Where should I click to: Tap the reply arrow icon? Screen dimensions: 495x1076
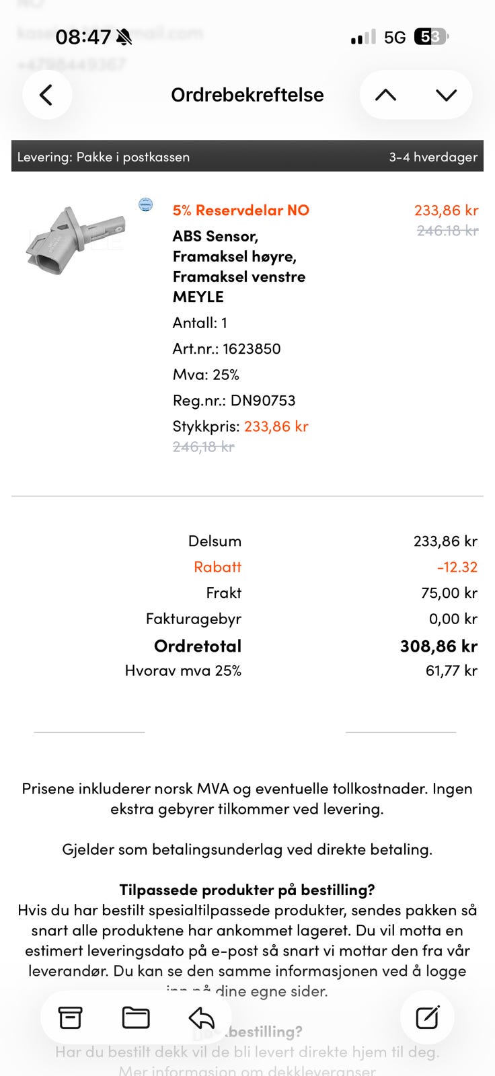click(201, 1017)
